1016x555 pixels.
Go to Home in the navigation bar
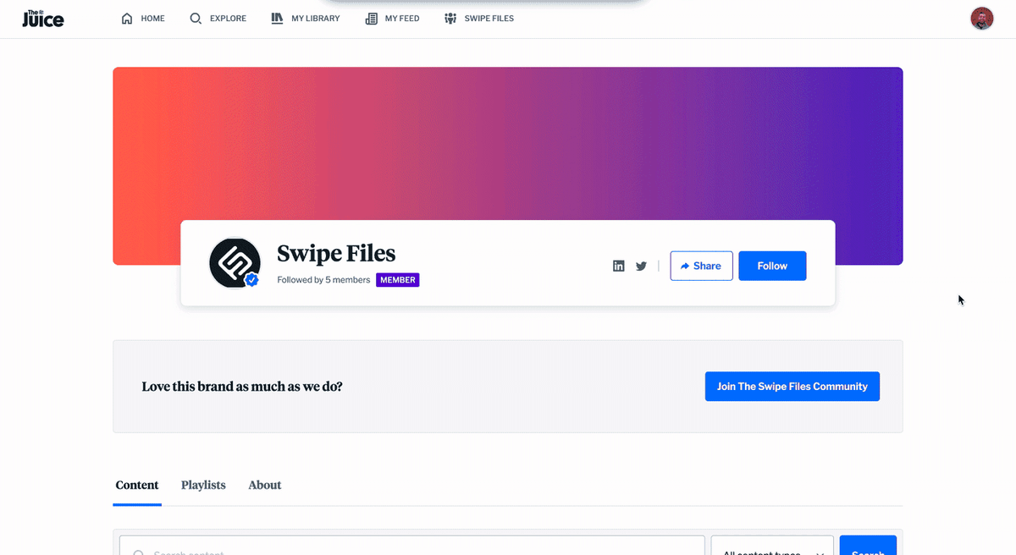(x=143, y=19)
